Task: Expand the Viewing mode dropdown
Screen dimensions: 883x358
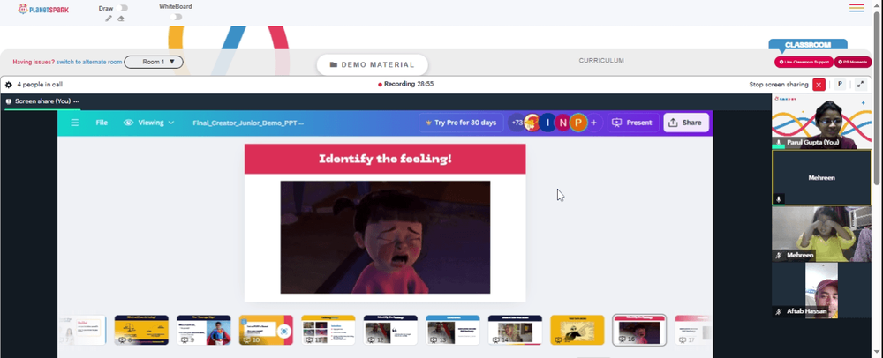Action: (149, 123)
